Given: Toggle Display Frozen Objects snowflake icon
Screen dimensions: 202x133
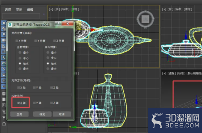Looking at the screenshot, I should point(4,81).
